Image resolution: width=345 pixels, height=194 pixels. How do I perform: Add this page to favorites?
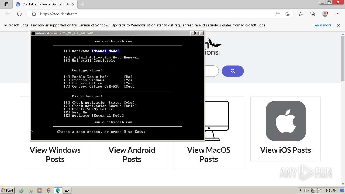pos(287,14)
